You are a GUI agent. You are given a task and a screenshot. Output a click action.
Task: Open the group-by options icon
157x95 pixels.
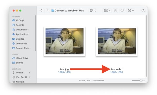tap(106, 10)
